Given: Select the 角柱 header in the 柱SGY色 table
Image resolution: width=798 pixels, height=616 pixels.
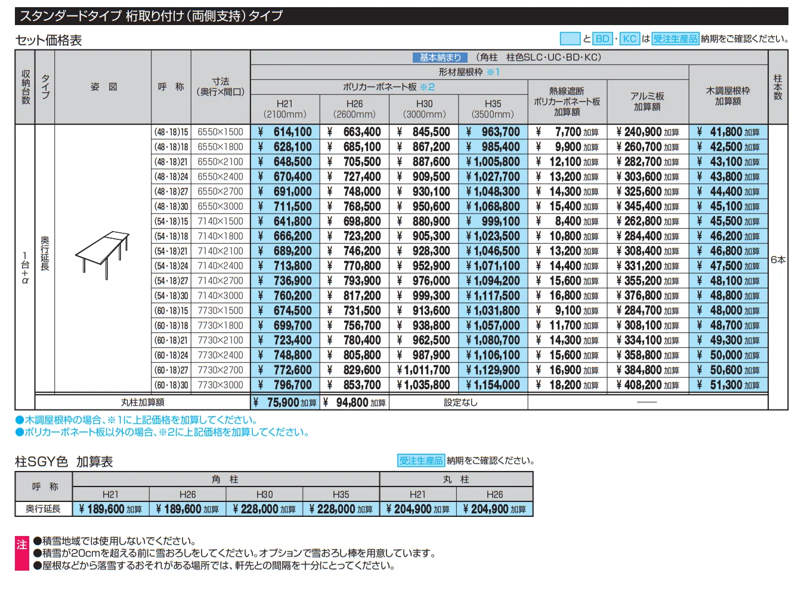Looking at the screenshot, I should point(225,479).
